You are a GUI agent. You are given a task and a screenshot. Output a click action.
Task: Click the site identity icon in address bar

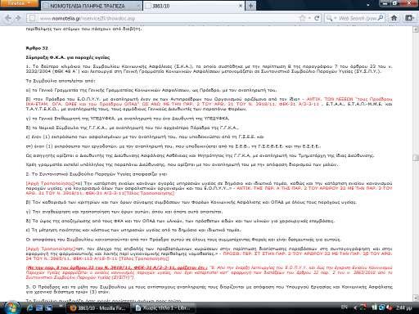(32, 18)
